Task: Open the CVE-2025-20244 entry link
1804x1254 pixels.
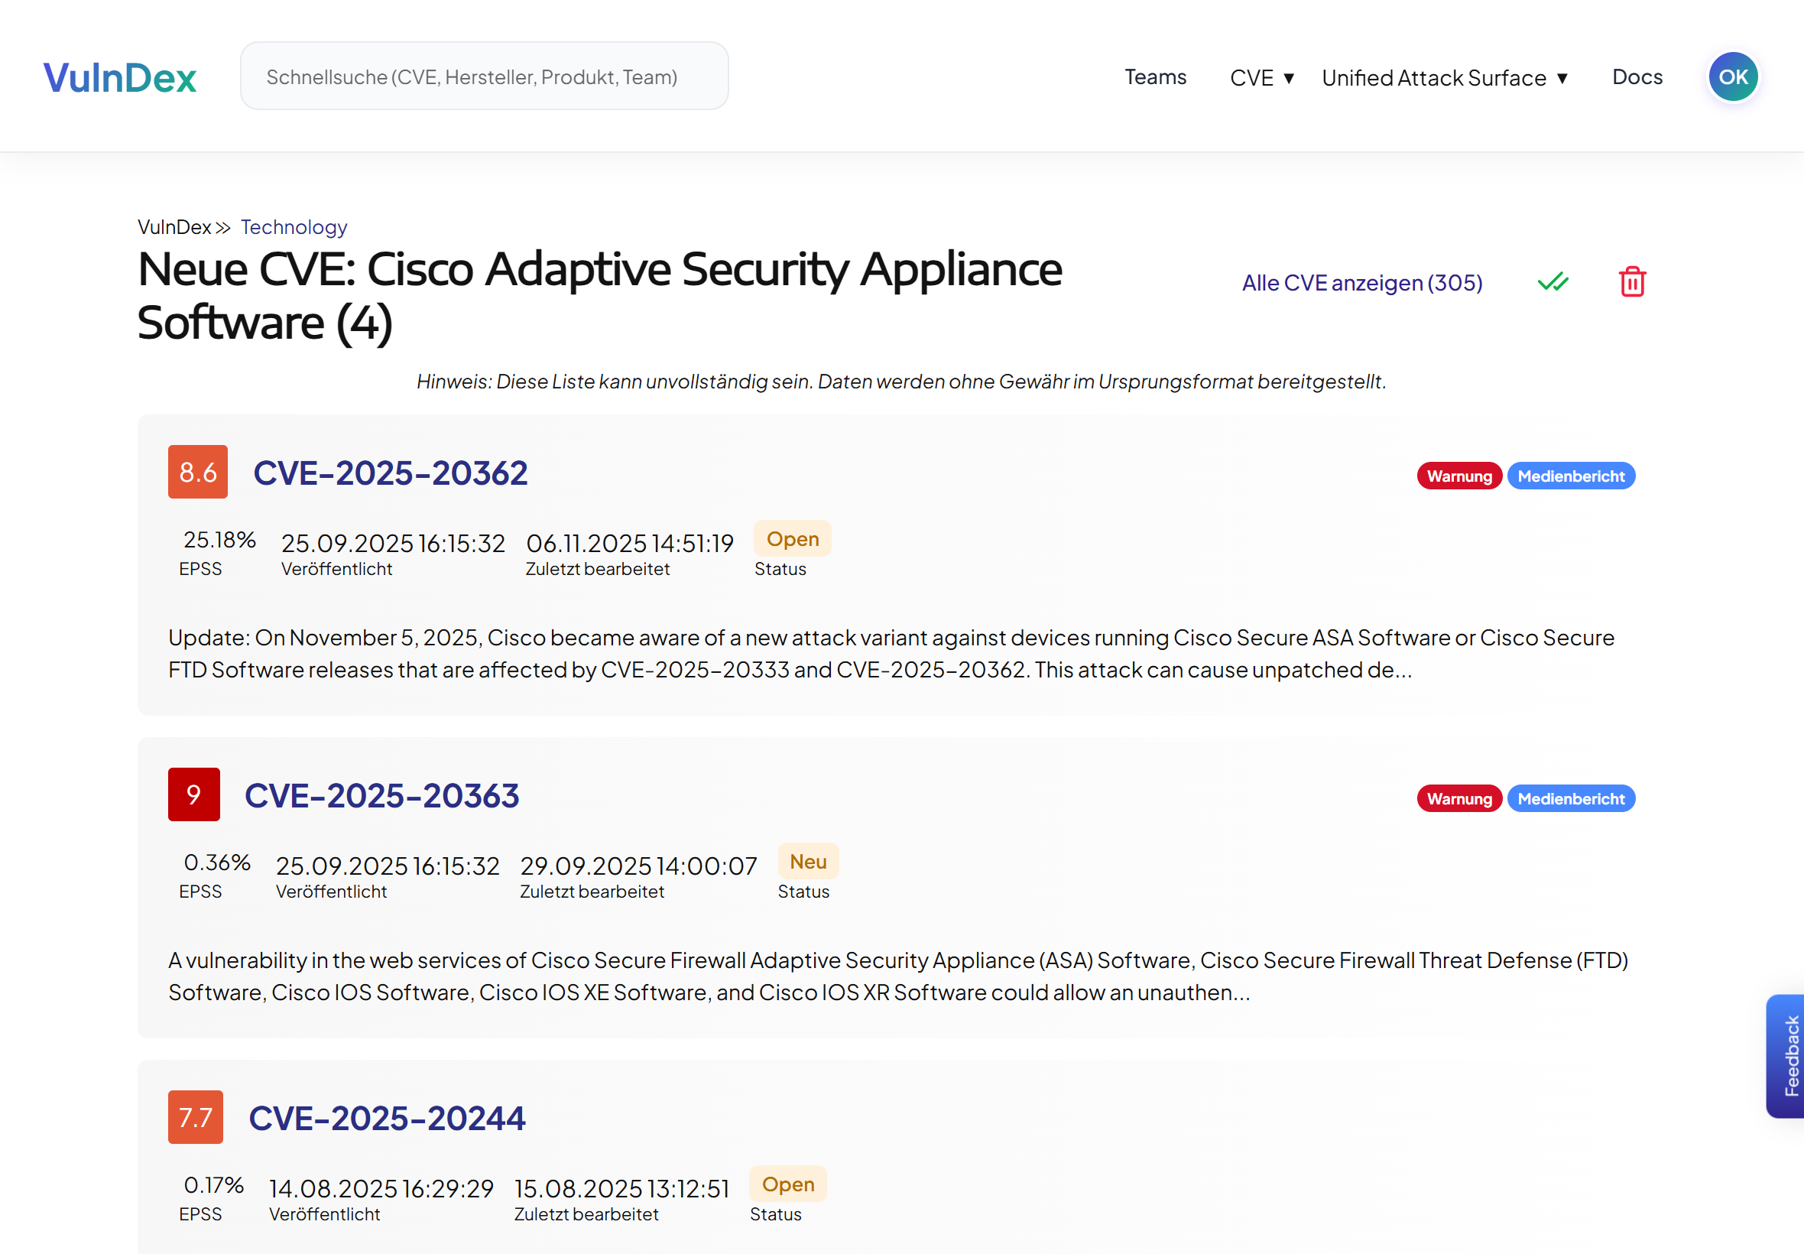Action: (x=386, y=1118)
